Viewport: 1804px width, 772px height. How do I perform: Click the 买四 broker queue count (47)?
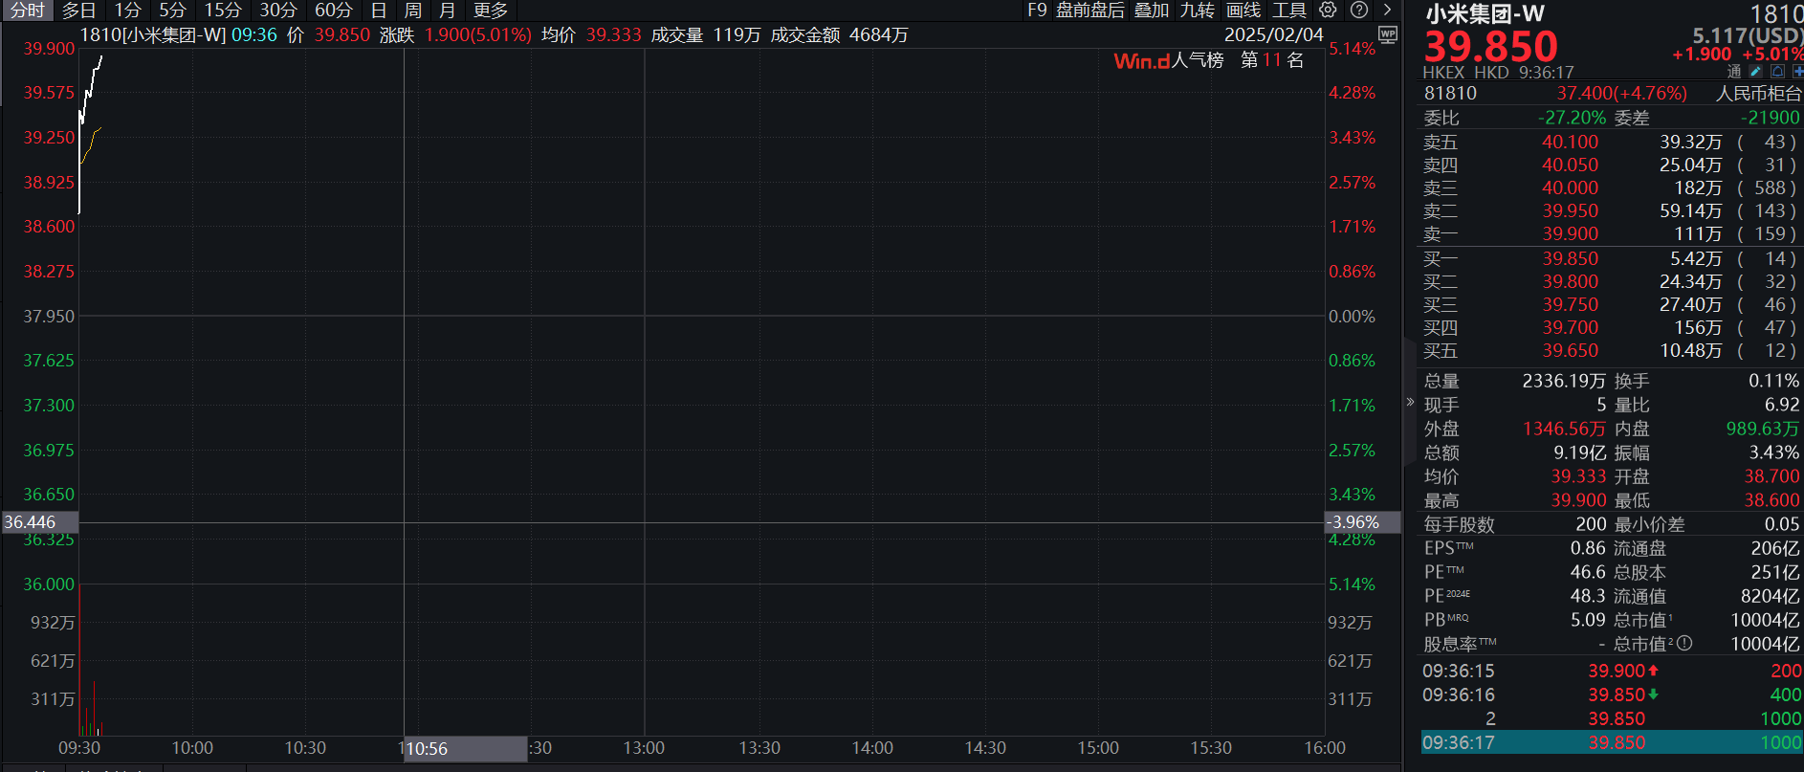point(1767,327)
